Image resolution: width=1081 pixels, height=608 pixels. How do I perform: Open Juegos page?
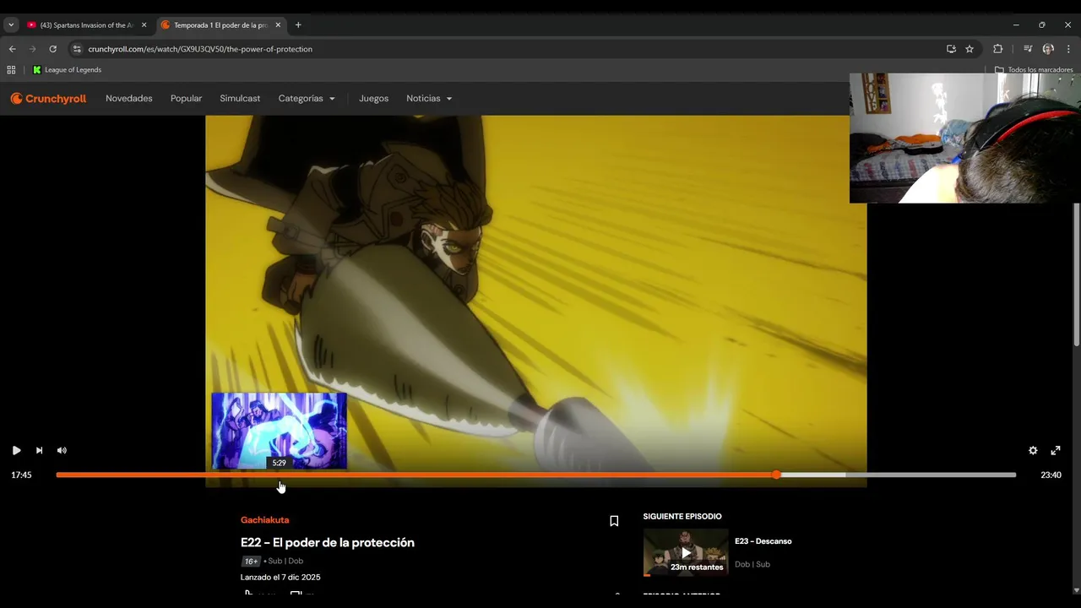tap(373, 98)
